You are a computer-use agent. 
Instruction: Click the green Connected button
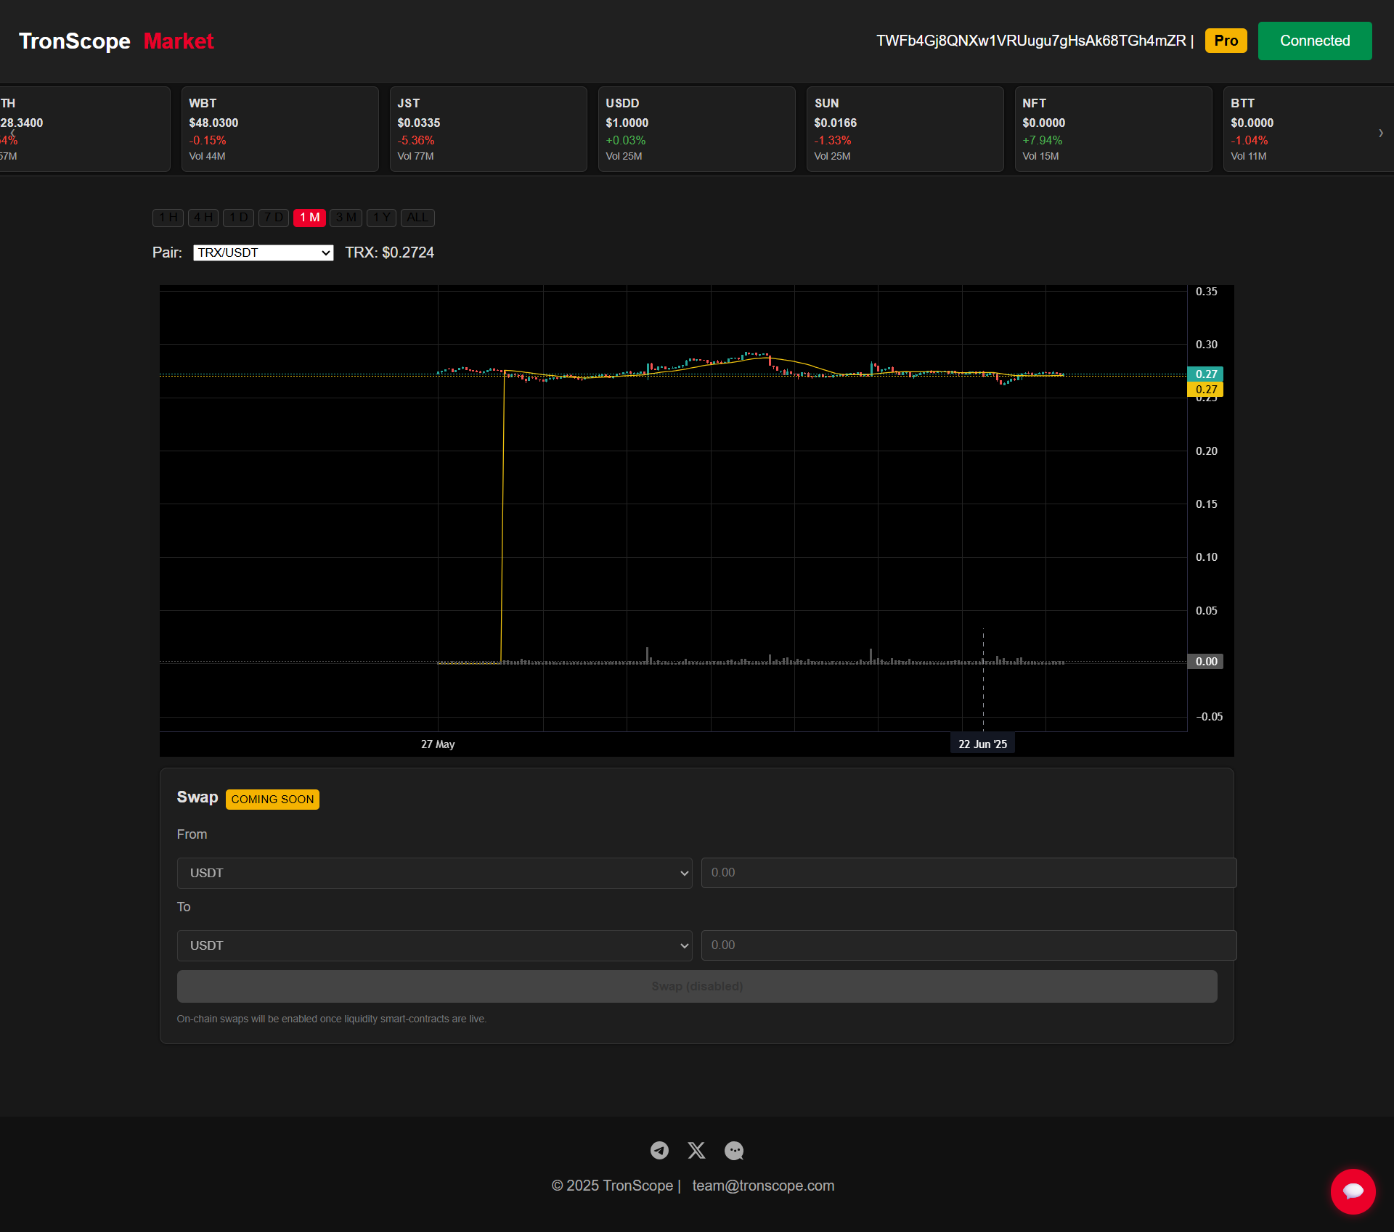[x=1314, y=41]
